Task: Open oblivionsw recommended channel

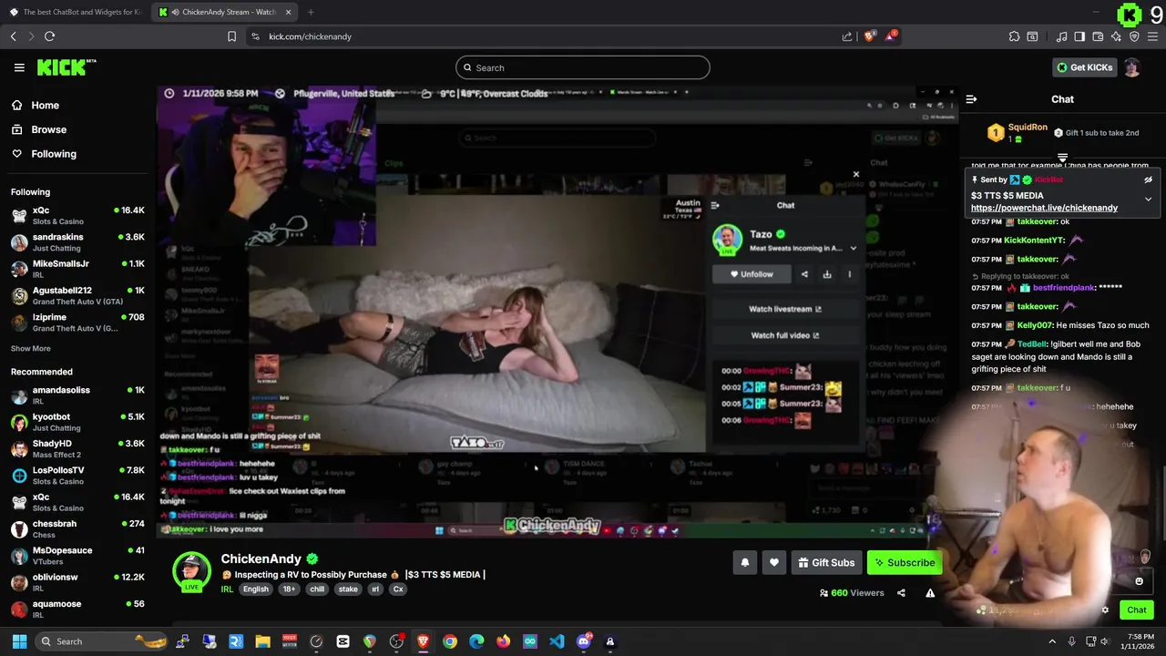Action: [x=77, y=582]
